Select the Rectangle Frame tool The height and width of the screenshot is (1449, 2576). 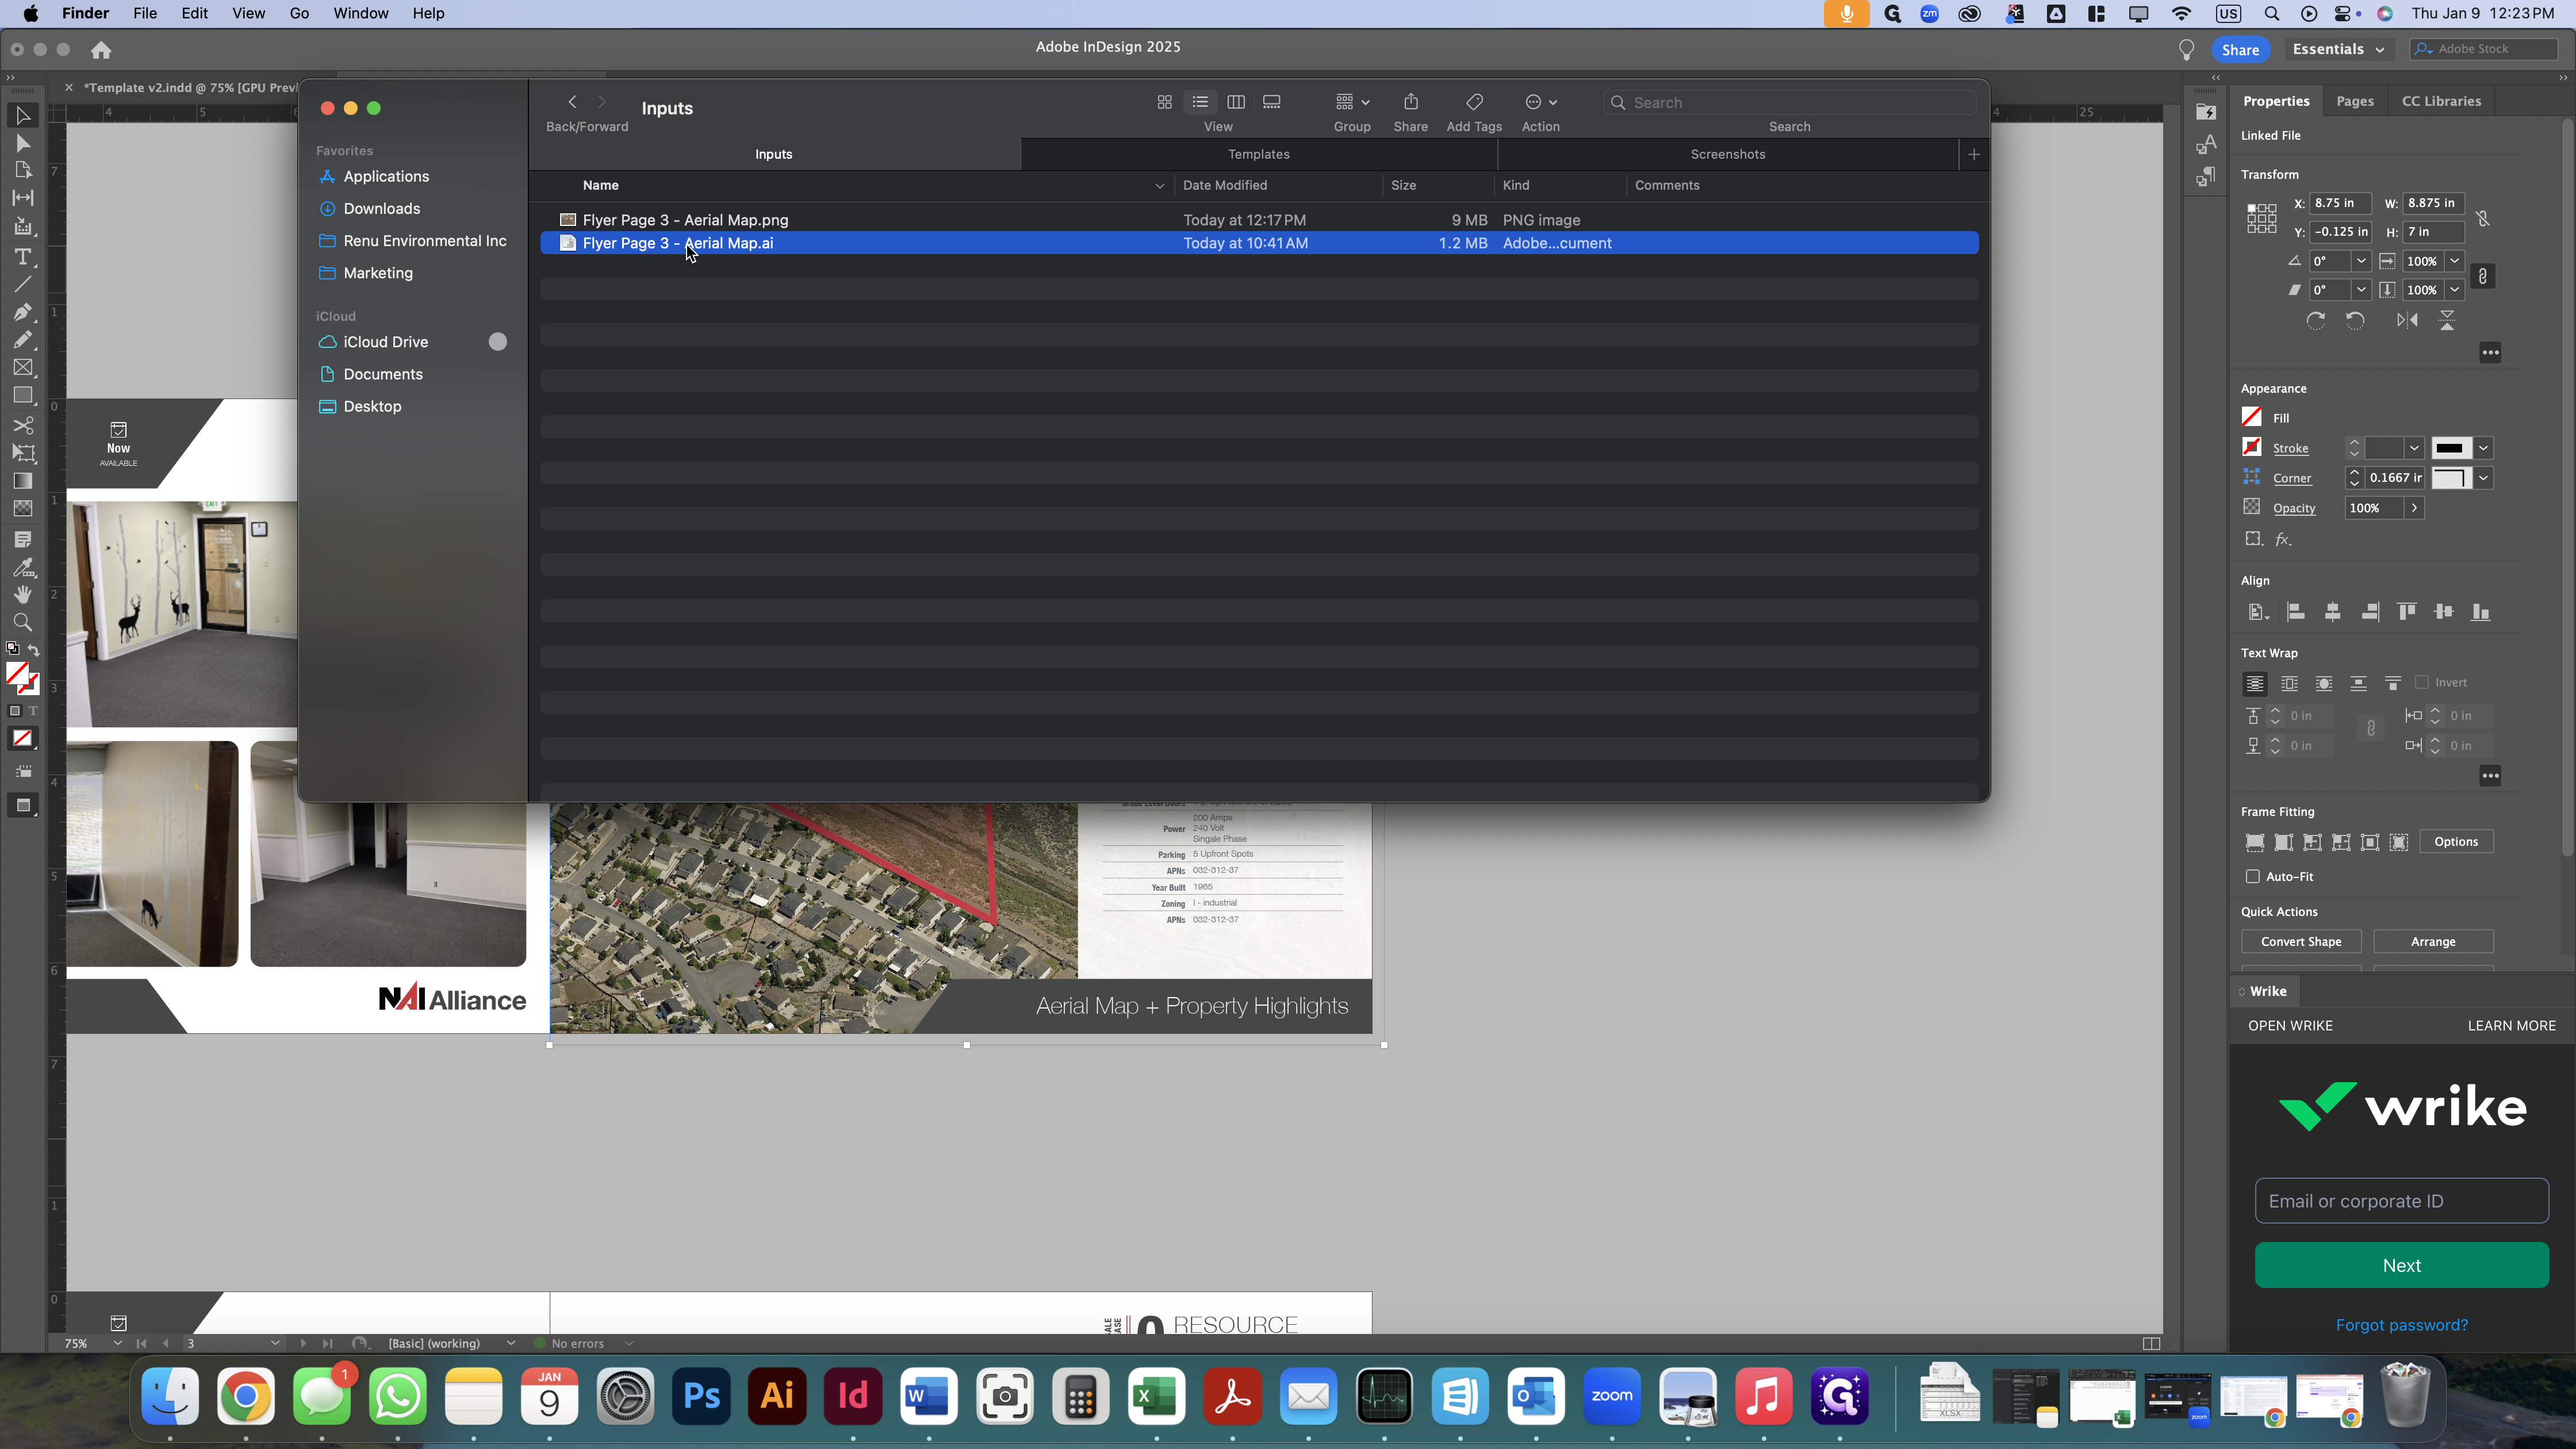pos(23,368)
